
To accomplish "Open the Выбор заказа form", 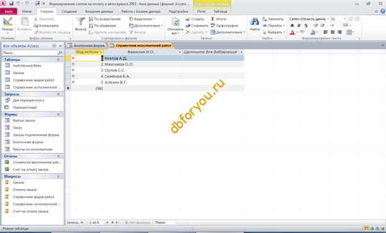I will 24,121.
